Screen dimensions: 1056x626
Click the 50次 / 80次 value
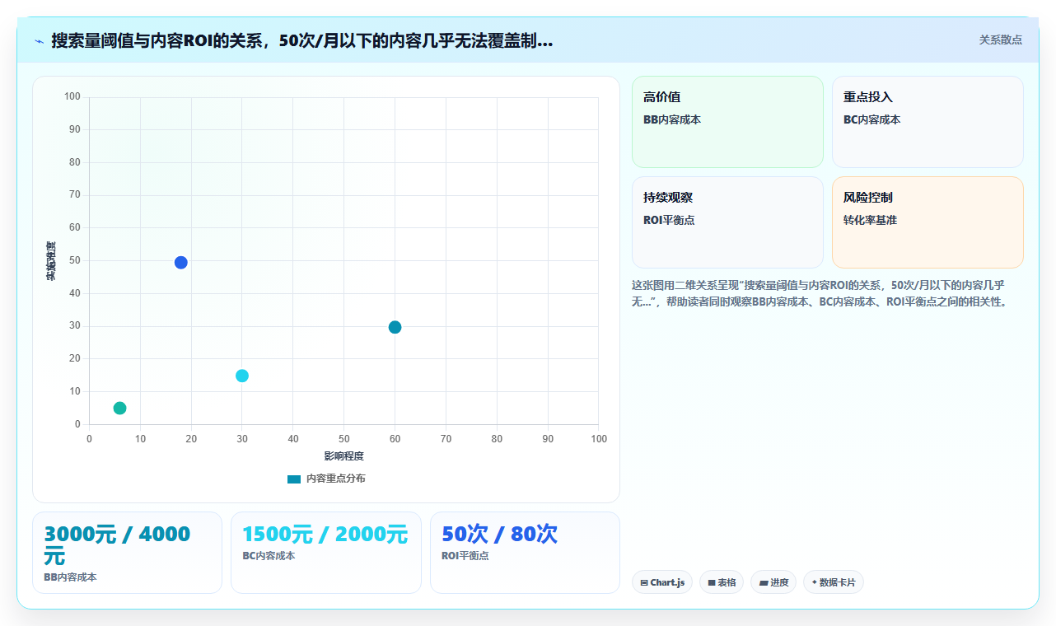[x=499, y=534]
